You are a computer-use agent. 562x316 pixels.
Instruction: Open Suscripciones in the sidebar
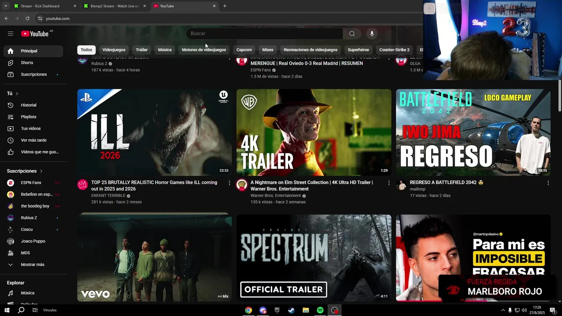[33, 75]
